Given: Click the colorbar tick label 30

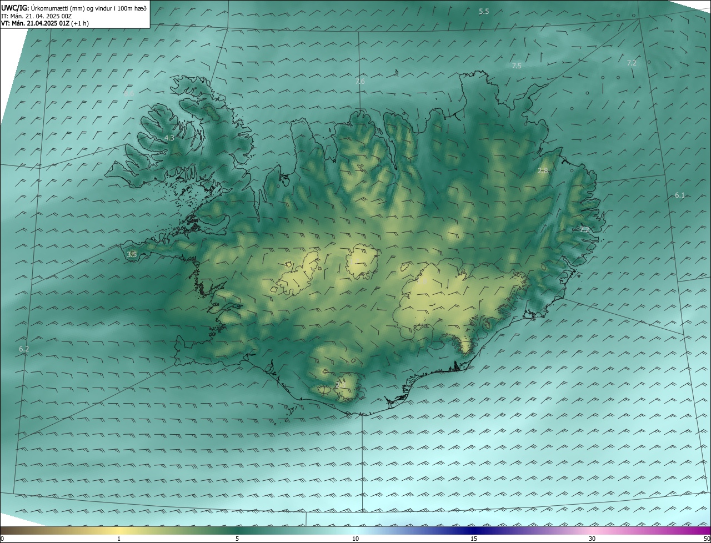Looking at the screenshot, I should coord(592,539).
